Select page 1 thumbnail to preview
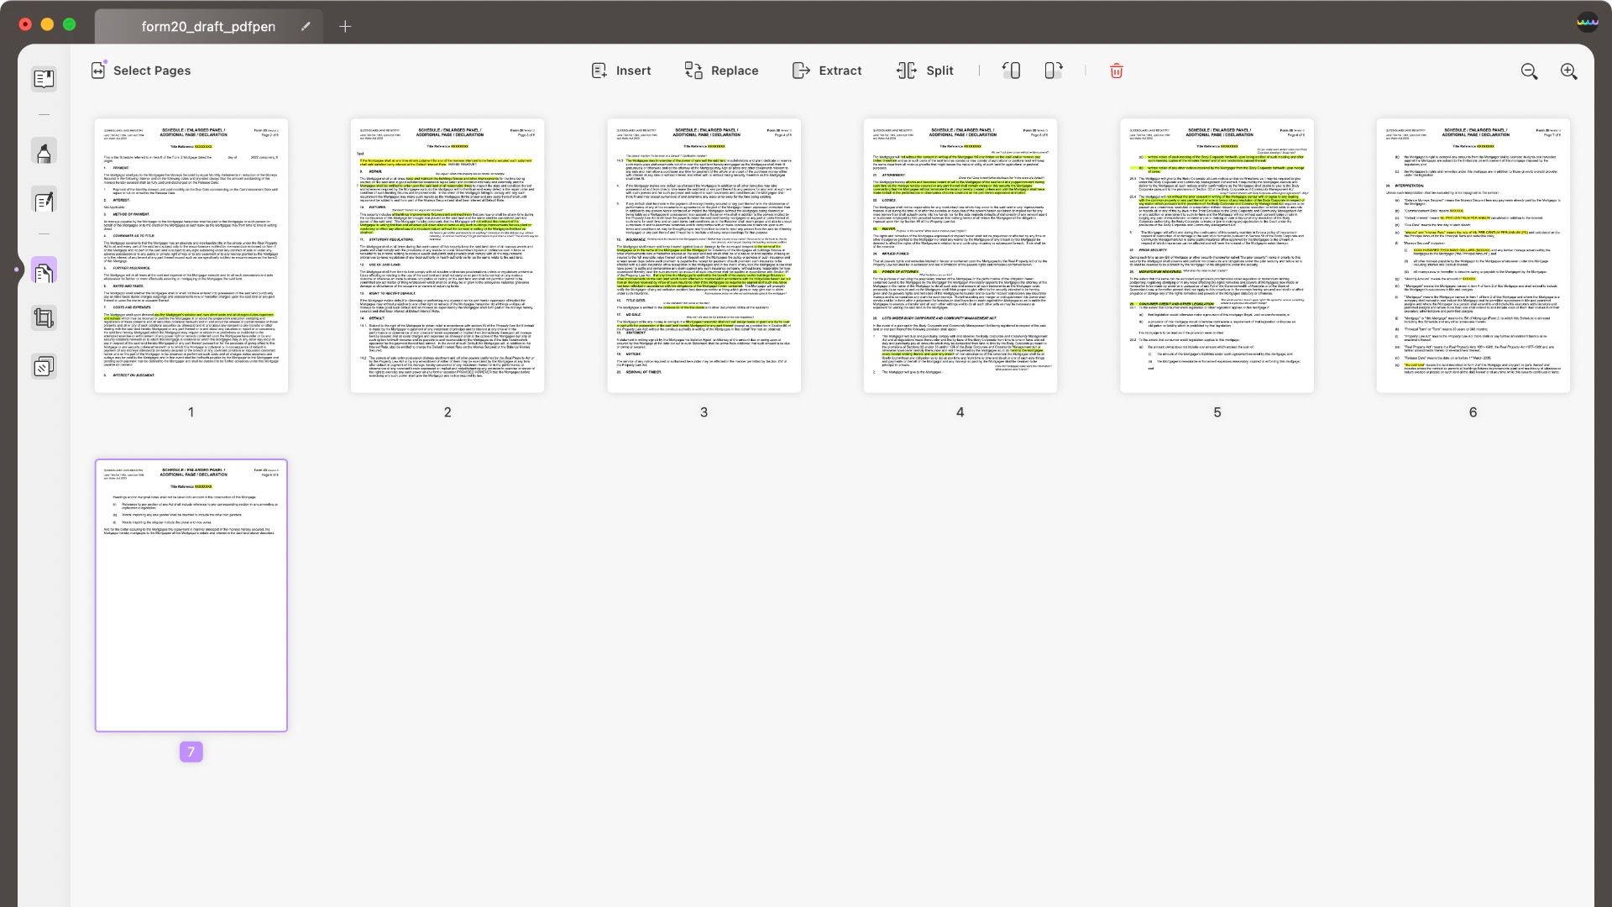 tap(191, 256)
